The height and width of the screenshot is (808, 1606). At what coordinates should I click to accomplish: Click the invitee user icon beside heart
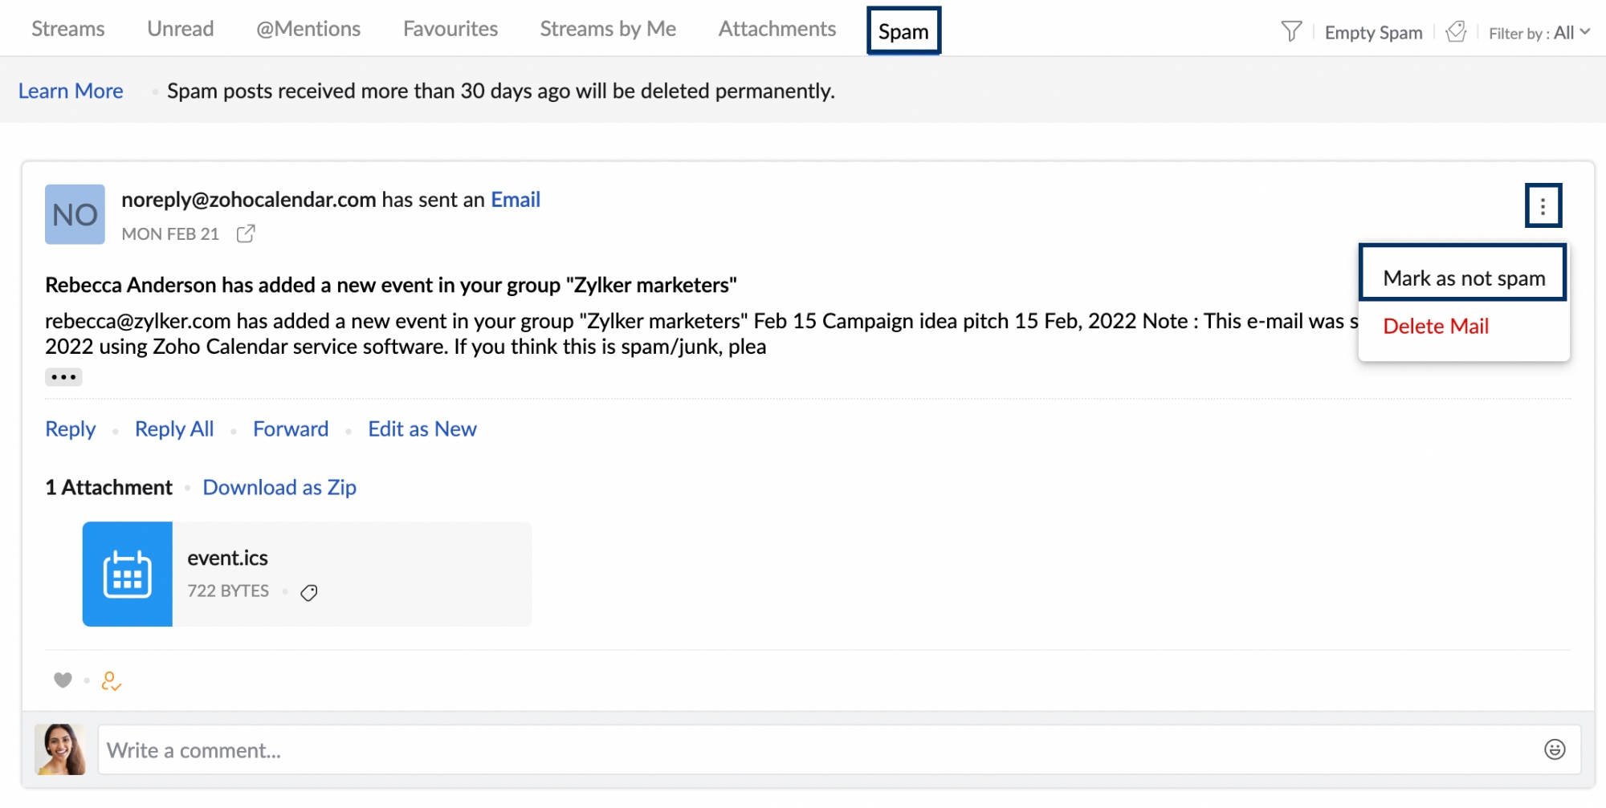[x=111, y=681]
